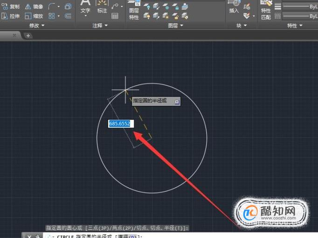Select the 直径(D) option in command line
318x238 pixels.
pyautogui.click(x=128, y=237)
